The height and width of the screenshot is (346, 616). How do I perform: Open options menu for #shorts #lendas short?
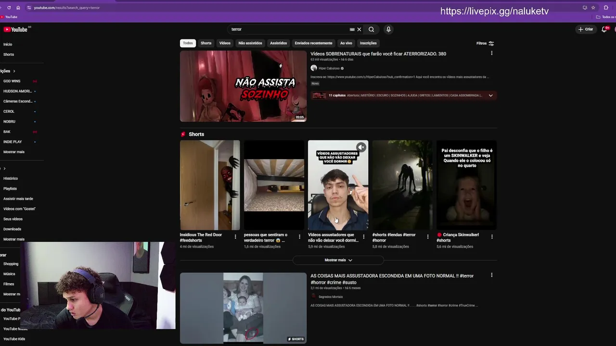click(427, 236)
